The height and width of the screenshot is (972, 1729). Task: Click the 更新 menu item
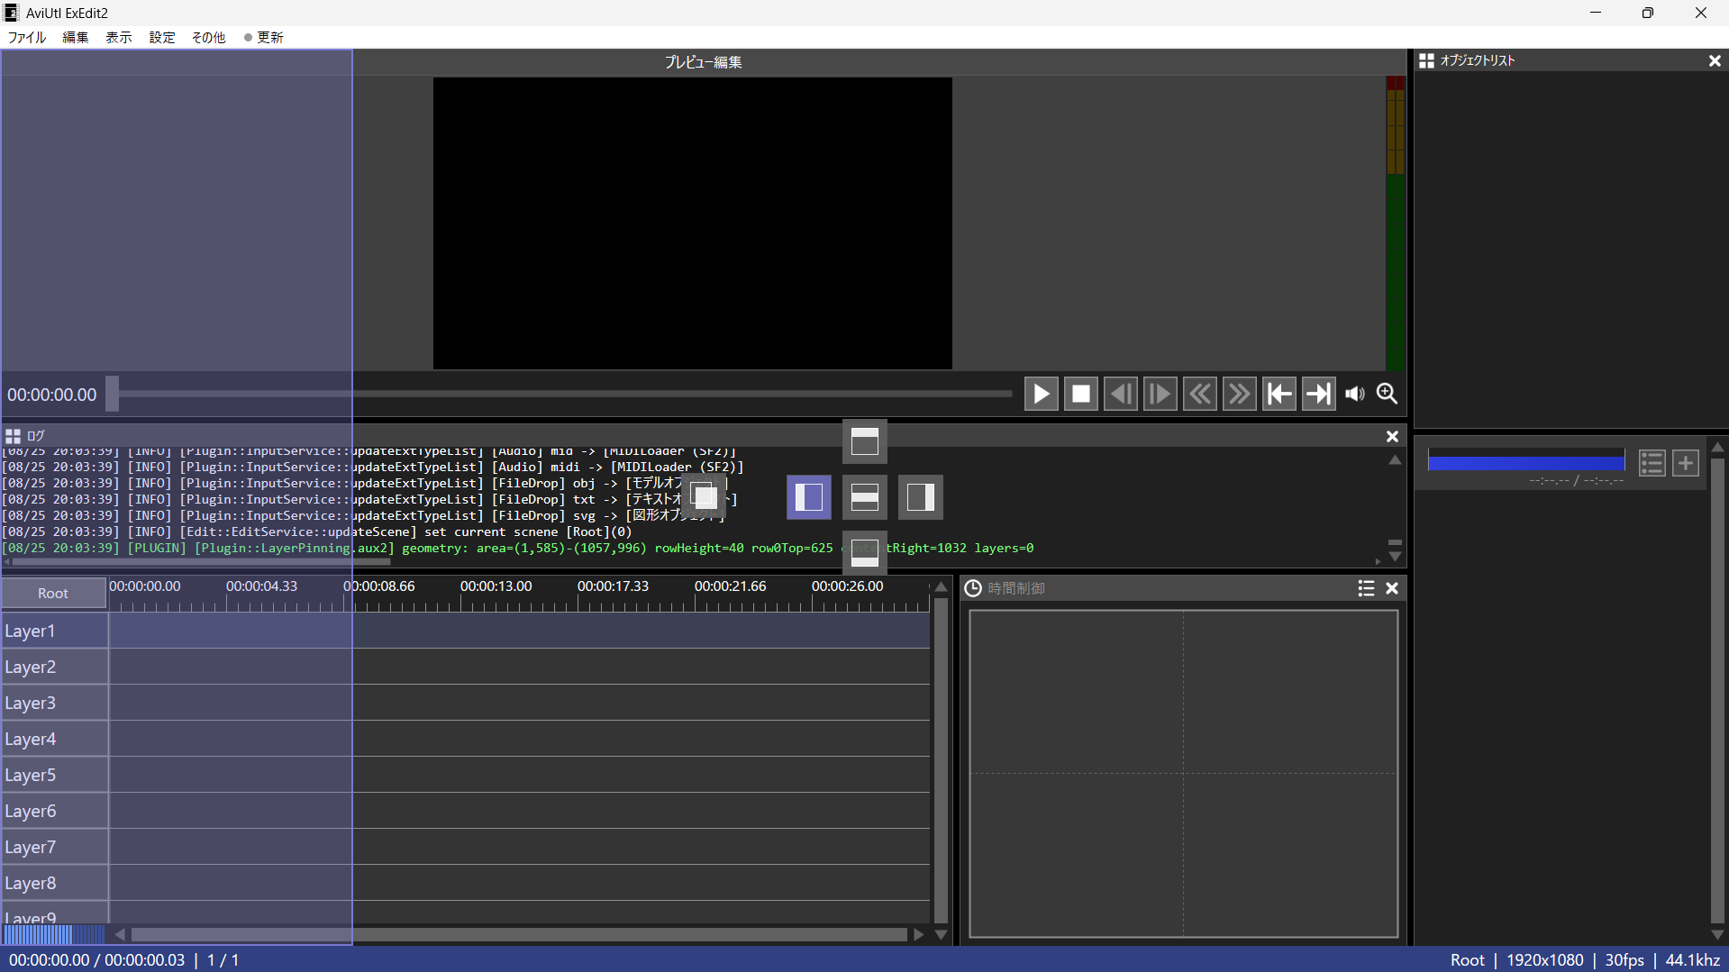tap(264, 38)
